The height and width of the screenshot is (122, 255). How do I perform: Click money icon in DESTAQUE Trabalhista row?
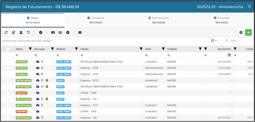click(47, 87)
